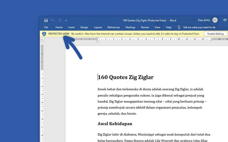Viewport: 228px width, 142px height.
Task: Click the Save icon in the title bar
Action: [x=46, y=20]
